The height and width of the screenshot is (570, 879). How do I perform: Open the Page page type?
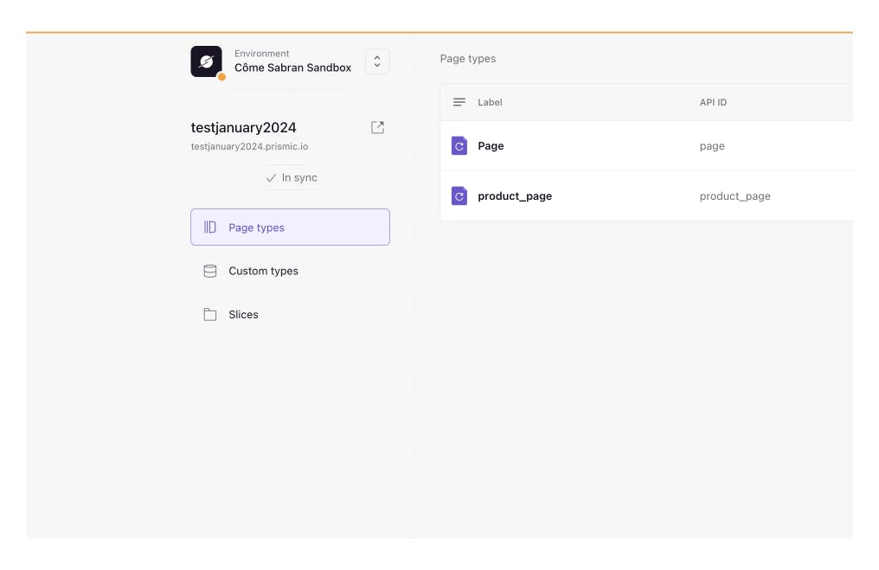[491, 146]
